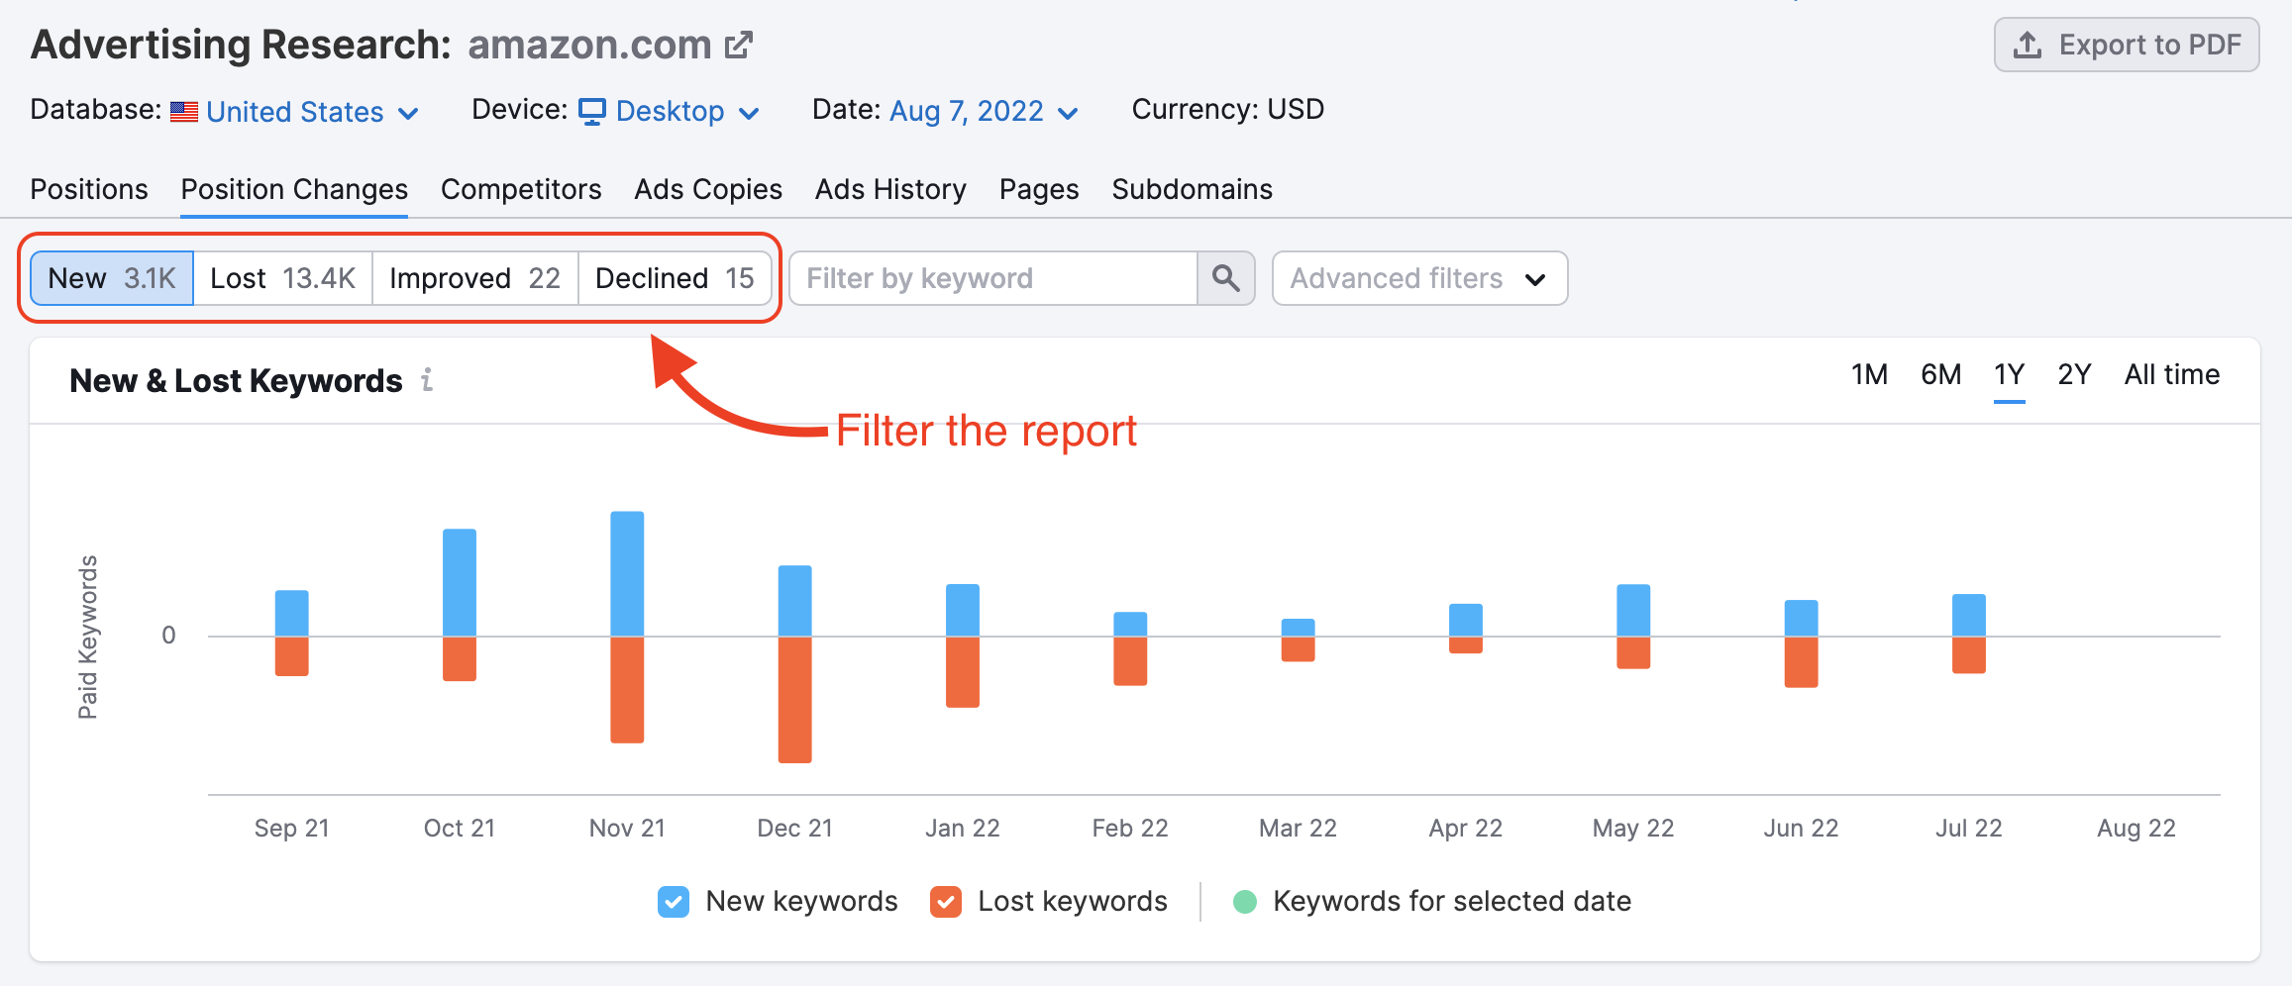The height and width of the screenshot is (986, 2292).
Task: Switch to the Pages tab
Action: [1039, 189]
